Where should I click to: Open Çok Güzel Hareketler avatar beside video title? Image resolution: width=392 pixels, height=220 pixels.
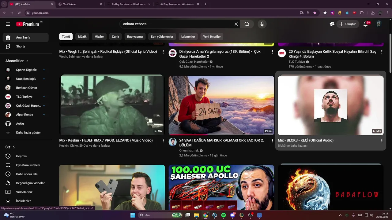point(173,53)
